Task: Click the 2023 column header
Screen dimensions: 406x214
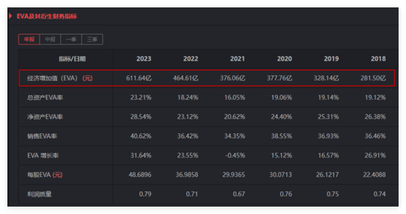Action: pyautogui.click(x=143, y=59)
